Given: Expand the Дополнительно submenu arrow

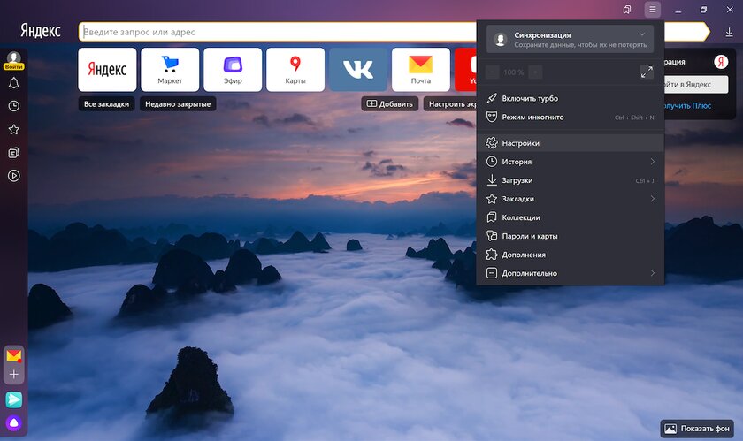Looking at the screenshot, I should (x=653, y=273).
